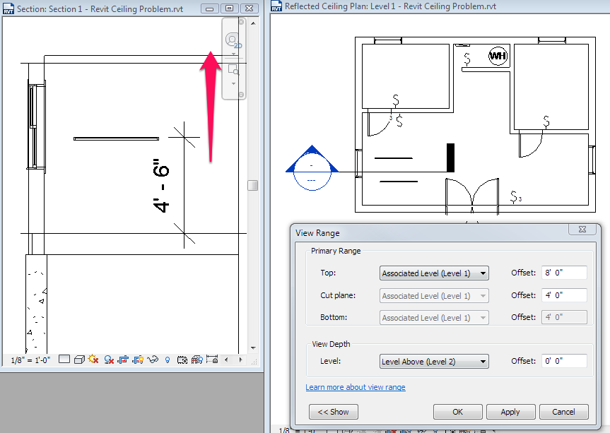The height and width of the screenshot is (433, 610).
Task: Click the Crop View icon
Action: [x=124, y=360]
